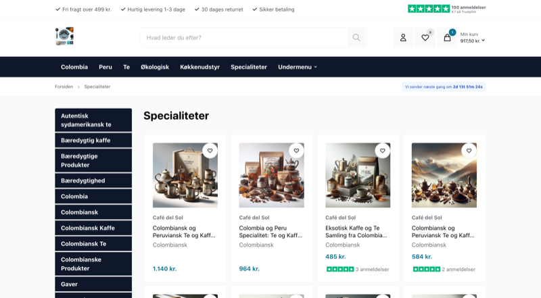
Task: Click the Sikker betaling text
Action: pyautogui.click(x=277, y=9)
